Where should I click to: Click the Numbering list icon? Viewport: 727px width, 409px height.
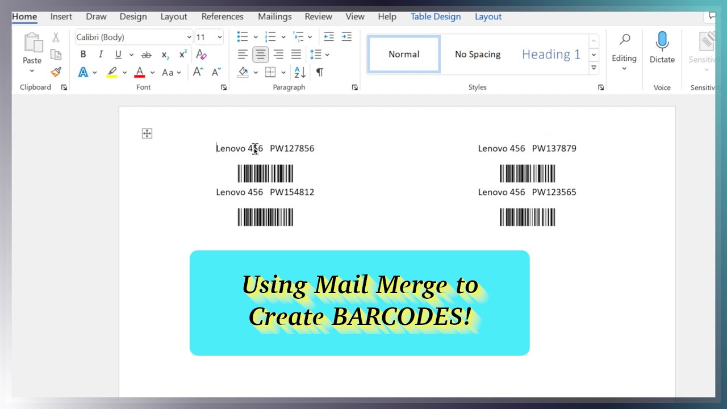pos(270,37)
